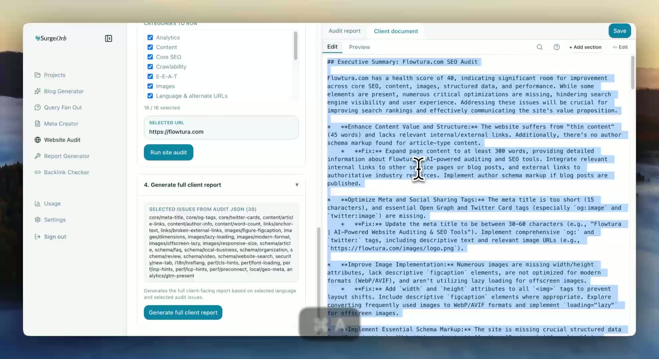Viewport: 659px width, 359px height.
Task: Navigate to Website Audit
Action: tap(61, 140)
